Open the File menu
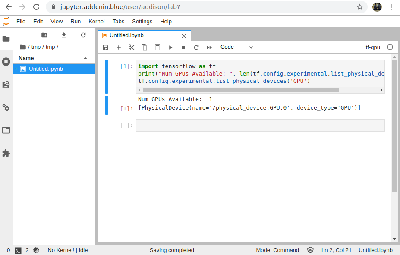Image resolution: width=400 pixels, height=255 pixels. coord(21,22)
